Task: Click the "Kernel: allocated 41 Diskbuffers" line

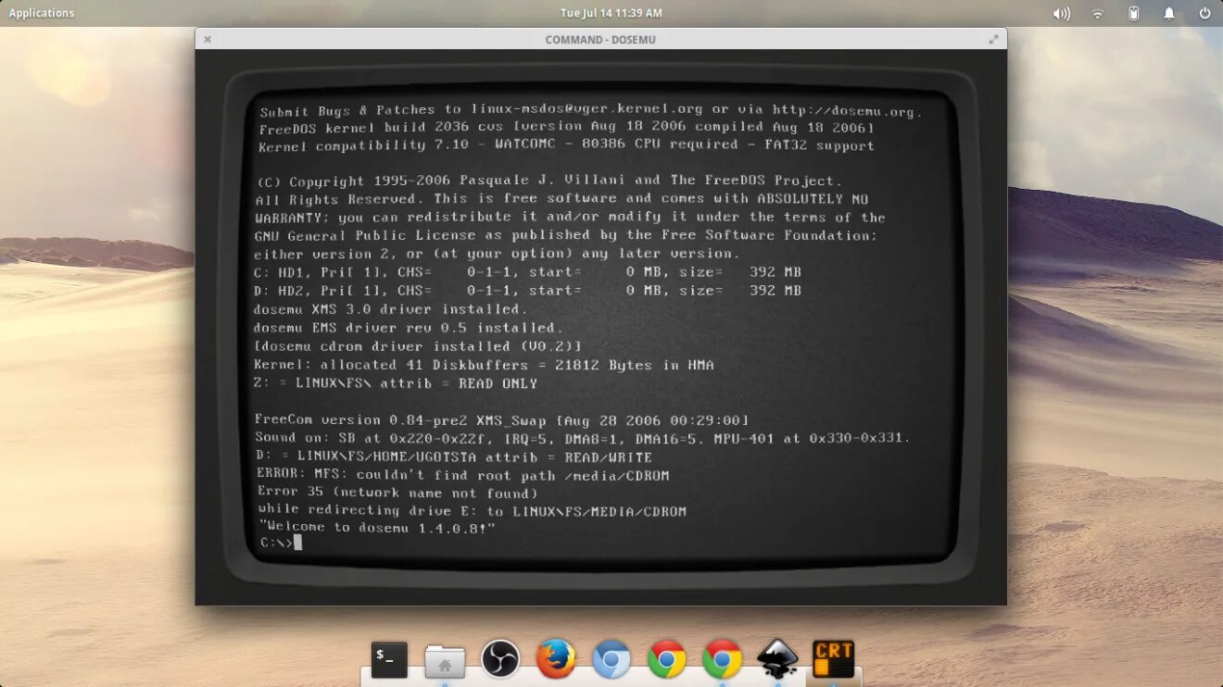Action: [484, 365]
